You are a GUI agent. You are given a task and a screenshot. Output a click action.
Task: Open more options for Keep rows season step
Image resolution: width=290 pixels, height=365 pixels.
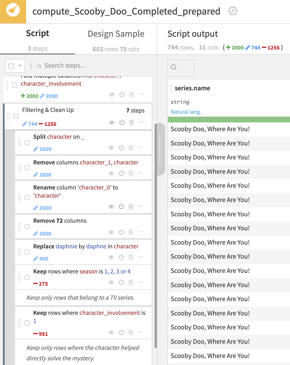(x=141, y=282)
